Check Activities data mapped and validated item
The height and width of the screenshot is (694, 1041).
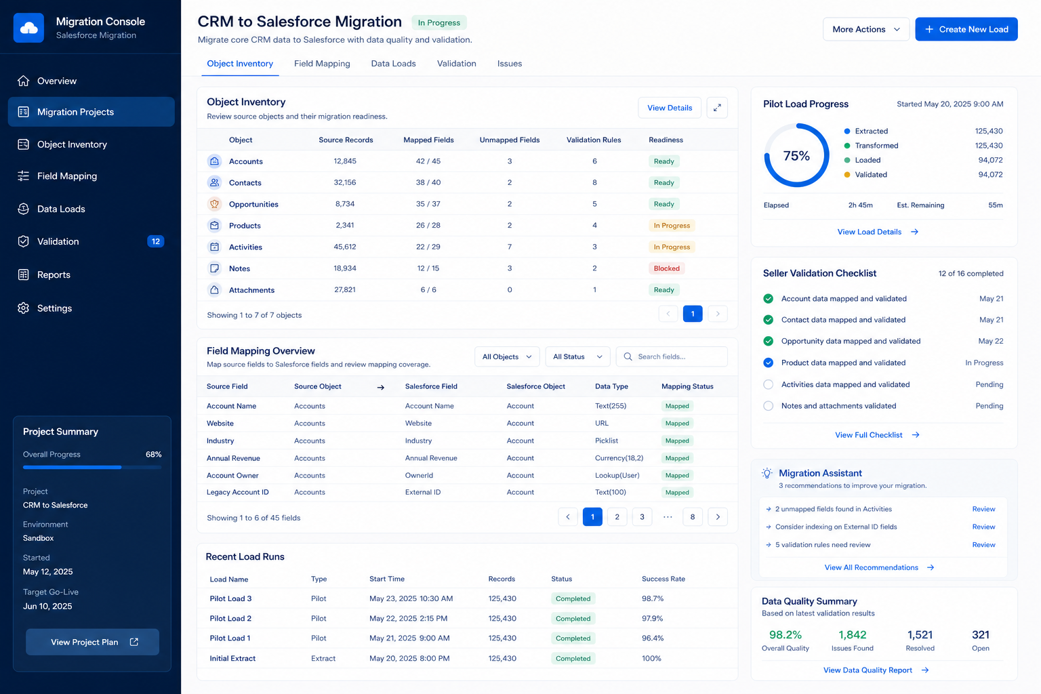pos(769,384)
